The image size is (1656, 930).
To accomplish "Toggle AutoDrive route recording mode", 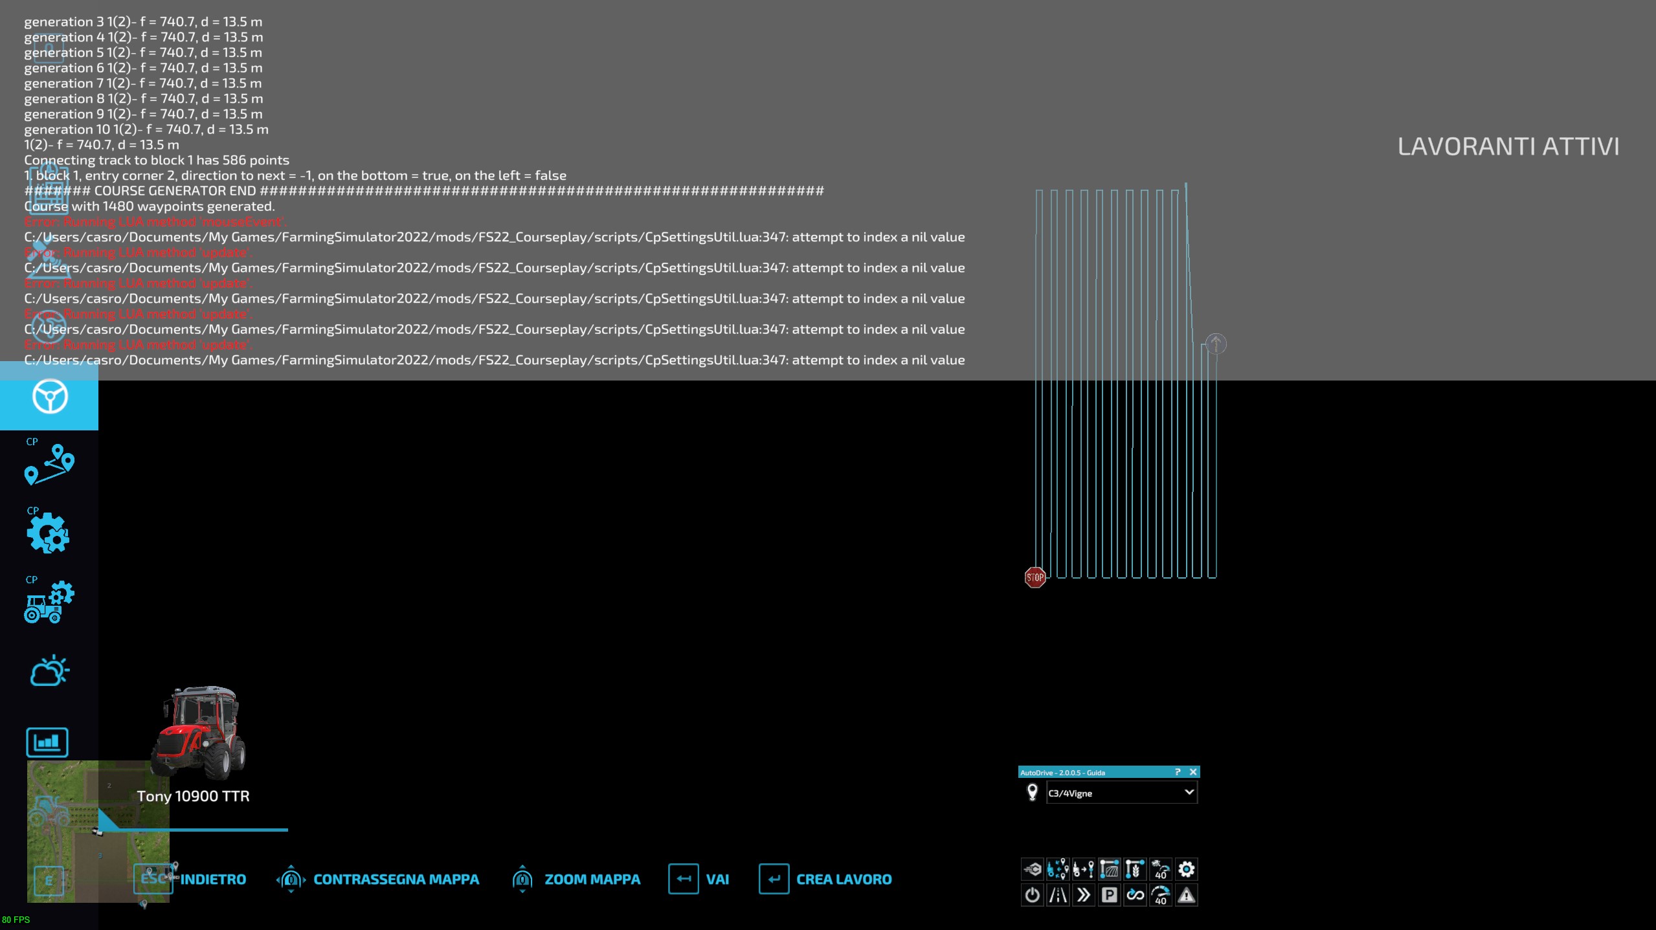I will click(x=1058, y=895).
